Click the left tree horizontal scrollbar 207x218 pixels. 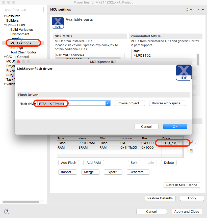click(21, 202)
